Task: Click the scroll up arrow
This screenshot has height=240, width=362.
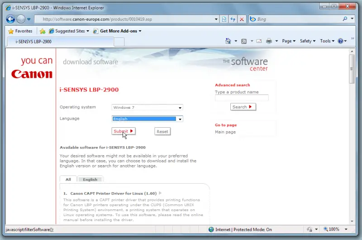Action: [352, 51]
